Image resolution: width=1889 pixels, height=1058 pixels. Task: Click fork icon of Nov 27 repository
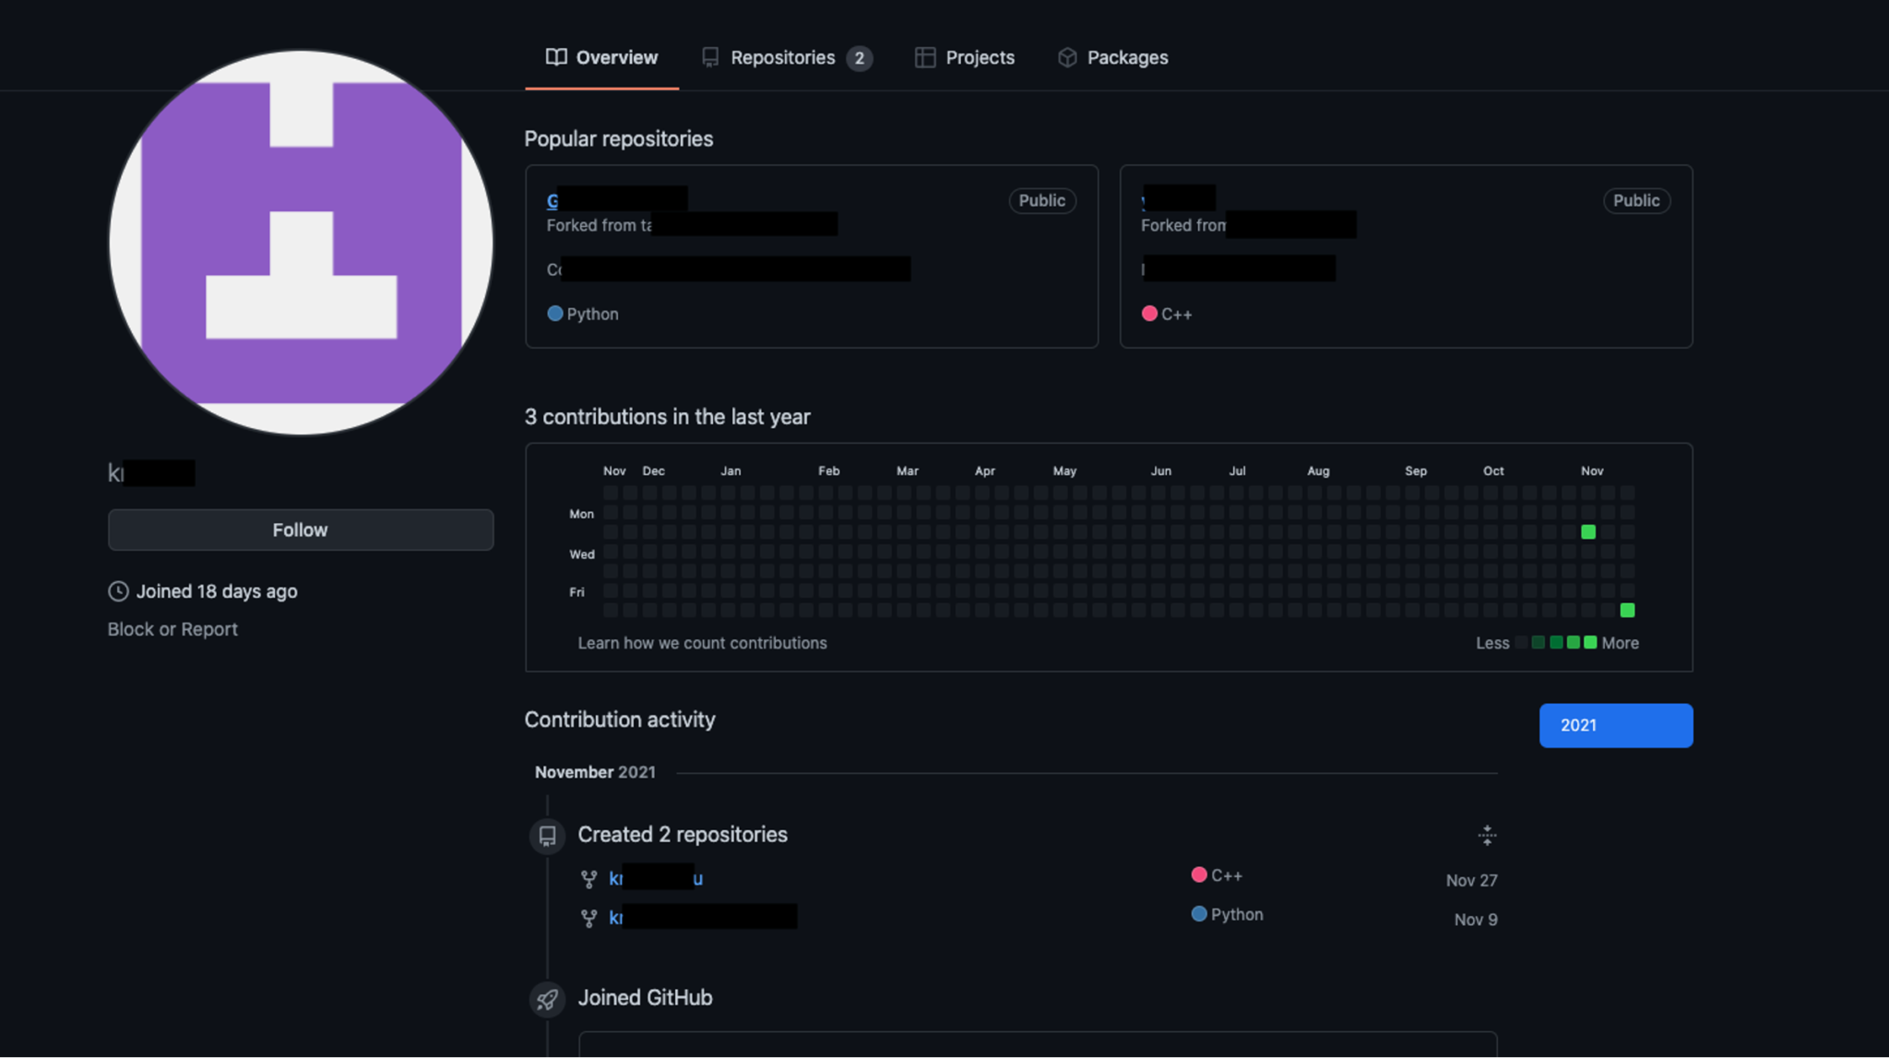pos(588,879)
